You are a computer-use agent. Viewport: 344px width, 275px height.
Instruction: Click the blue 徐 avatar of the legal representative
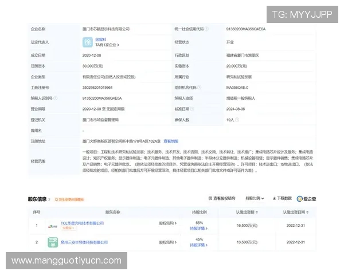pos(87,42)
